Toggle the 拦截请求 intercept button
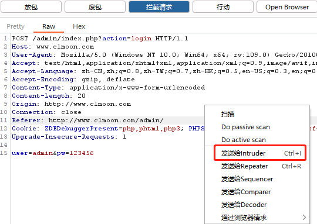This screenshot has height=224, width=317. (159, 7)
